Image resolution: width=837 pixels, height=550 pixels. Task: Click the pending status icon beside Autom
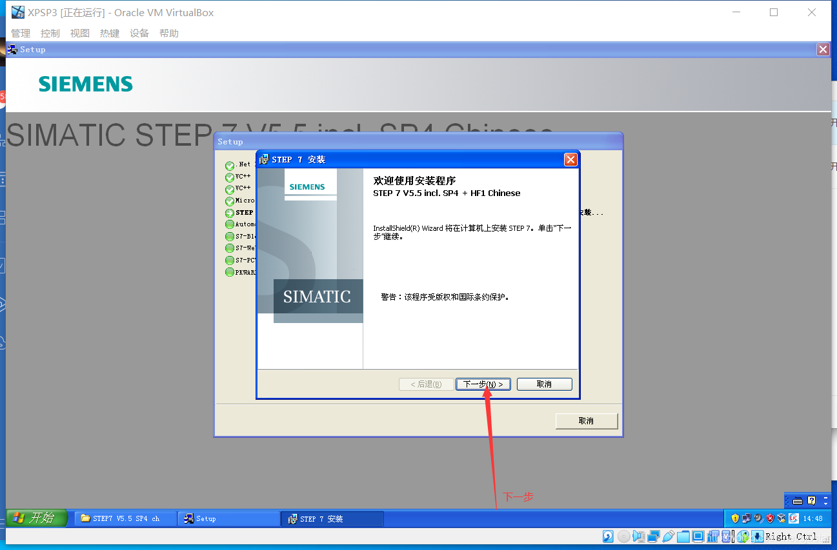[230, 224]
